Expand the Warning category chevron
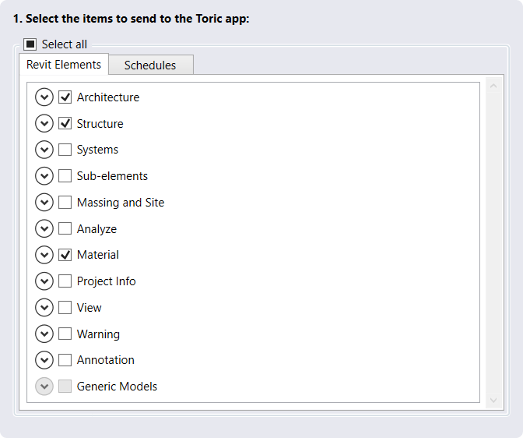 [44, 334]
